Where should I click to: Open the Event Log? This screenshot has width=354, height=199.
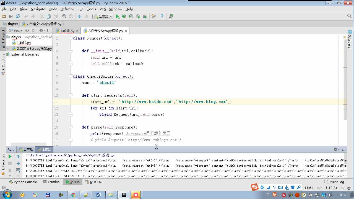334,182
